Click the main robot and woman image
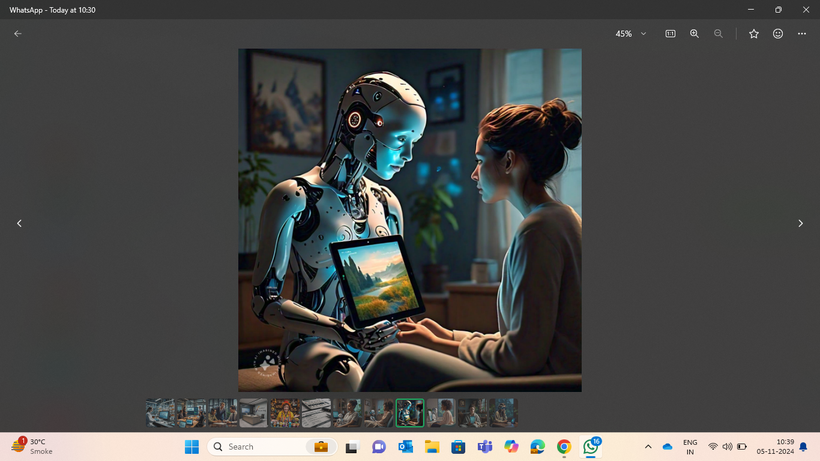This screenshot has width=820, height=461. tap(410, 220)
